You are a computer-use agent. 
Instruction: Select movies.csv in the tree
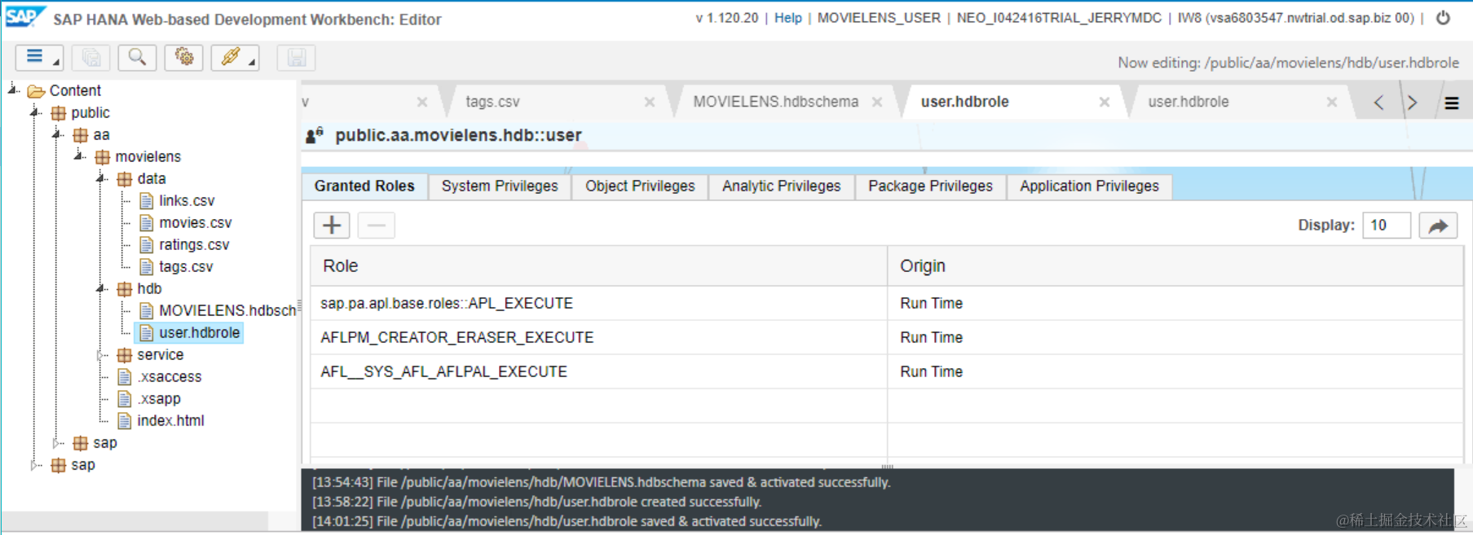(195, 223)
